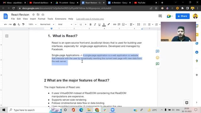This screenshot has width=201, height=113.
Task: Open the zoom level dropdown showing 100%
Action: click(x=32, y=24)
